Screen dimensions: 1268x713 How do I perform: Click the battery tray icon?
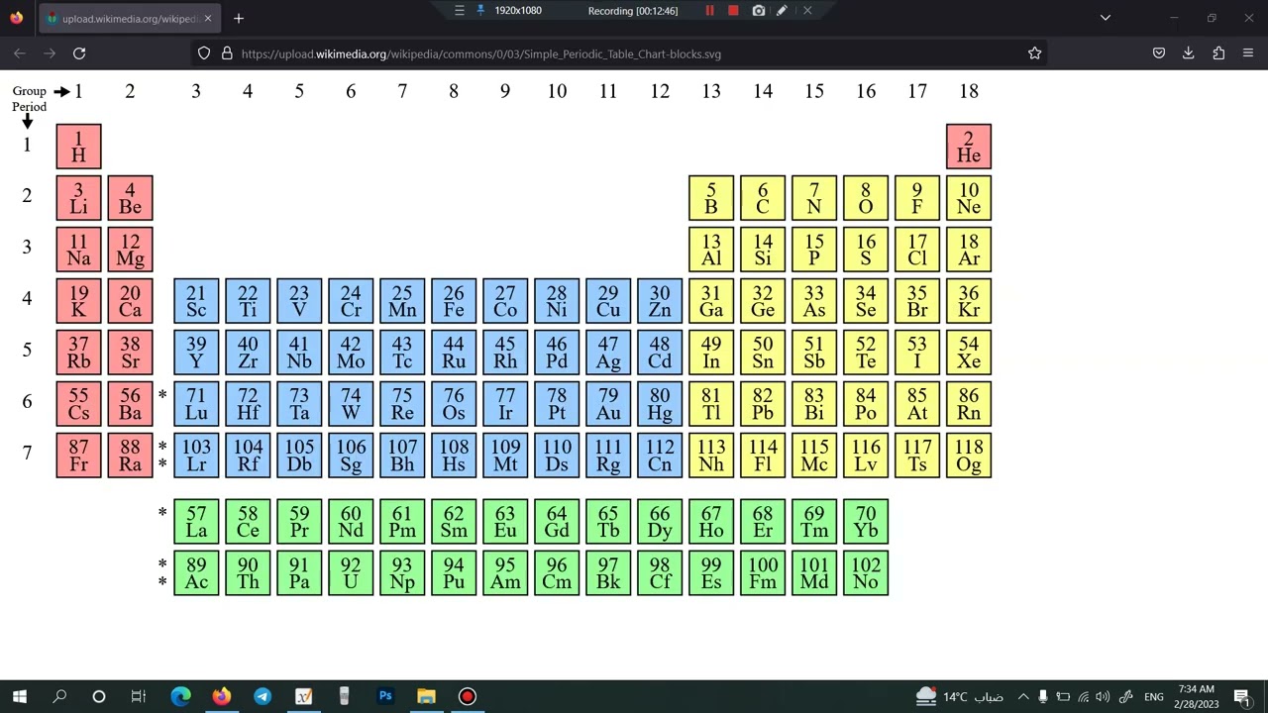pyautogui.click(x=1063, y=696)
